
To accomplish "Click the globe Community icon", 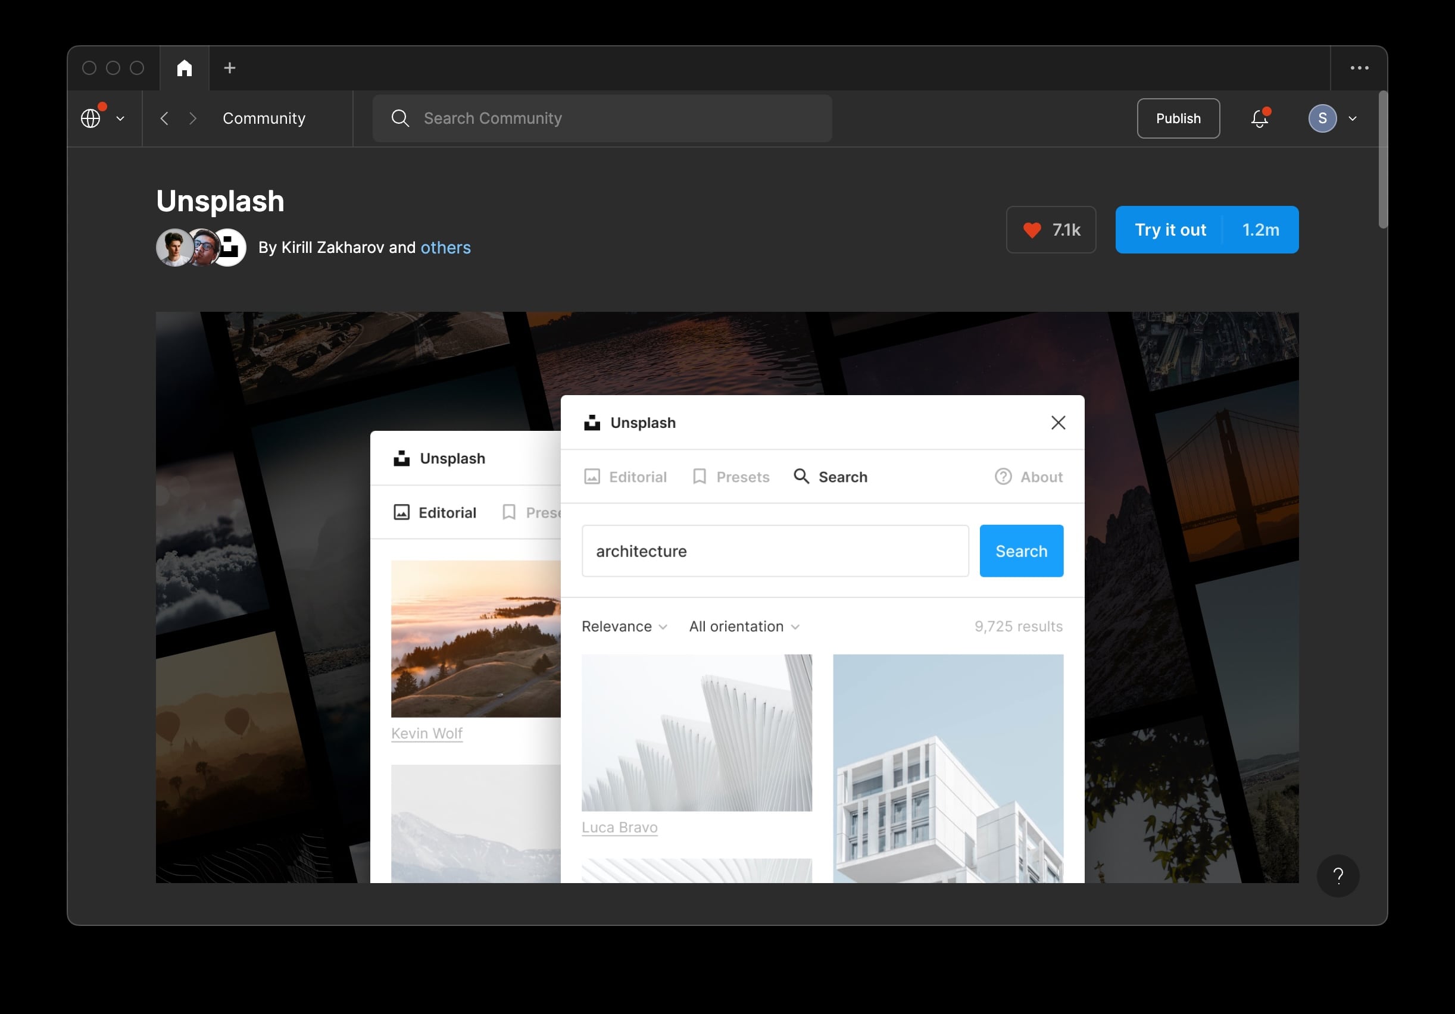I will pyautogui.click(x=90, y=118).
